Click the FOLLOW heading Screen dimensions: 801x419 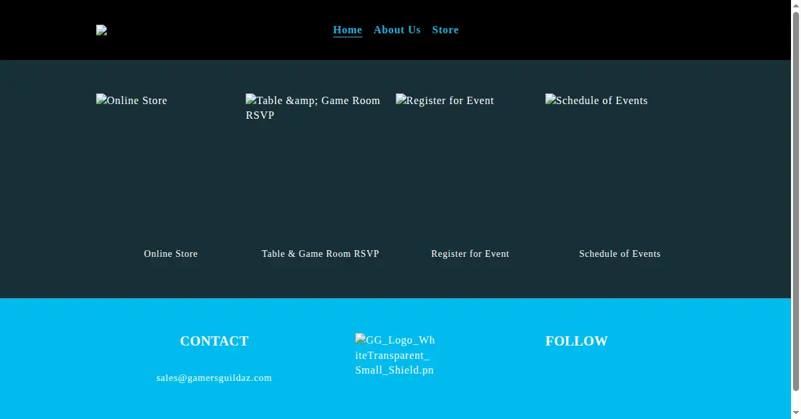pos(577,341)
